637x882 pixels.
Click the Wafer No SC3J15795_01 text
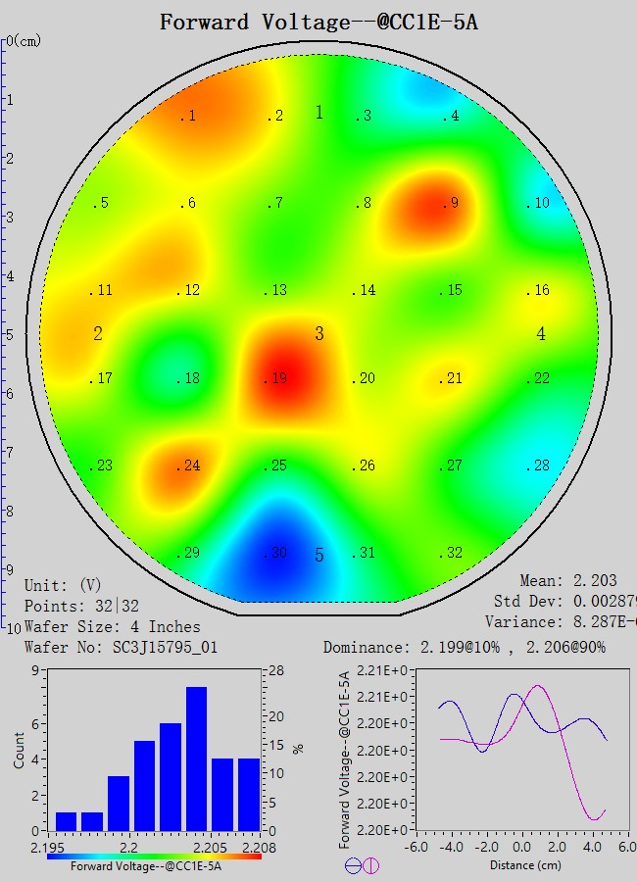pyautogui.click(x=121, y=647)
